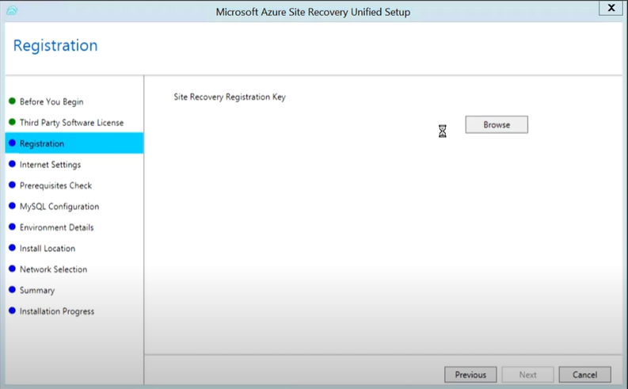The image size is (628, 389).
Task: Open the Third Party Software License step
Action: pyautogui.click(x=72, y=123)
